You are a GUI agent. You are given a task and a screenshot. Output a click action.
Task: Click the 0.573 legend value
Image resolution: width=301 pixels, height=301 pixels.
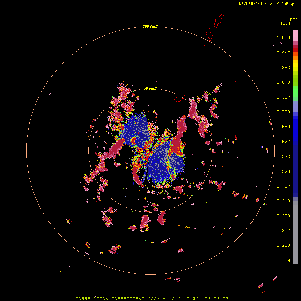click(283, 157)
